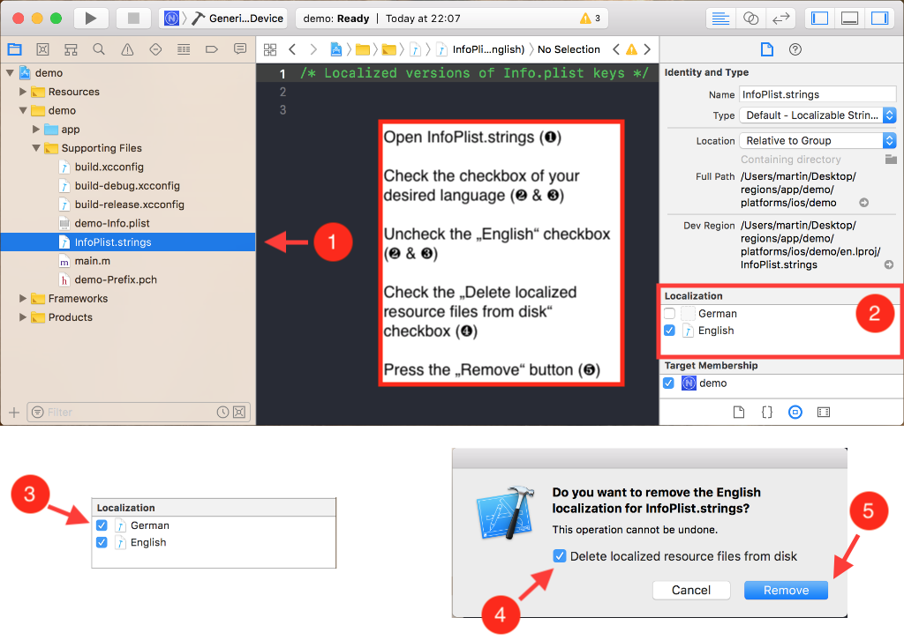Open the Location Relative to Group dropdown

coord(817,140)
